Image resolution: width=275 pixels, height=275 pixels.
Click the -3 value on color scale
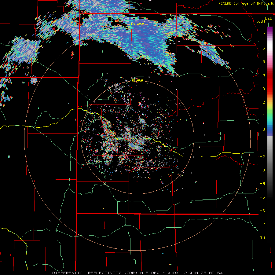point(262,170)
